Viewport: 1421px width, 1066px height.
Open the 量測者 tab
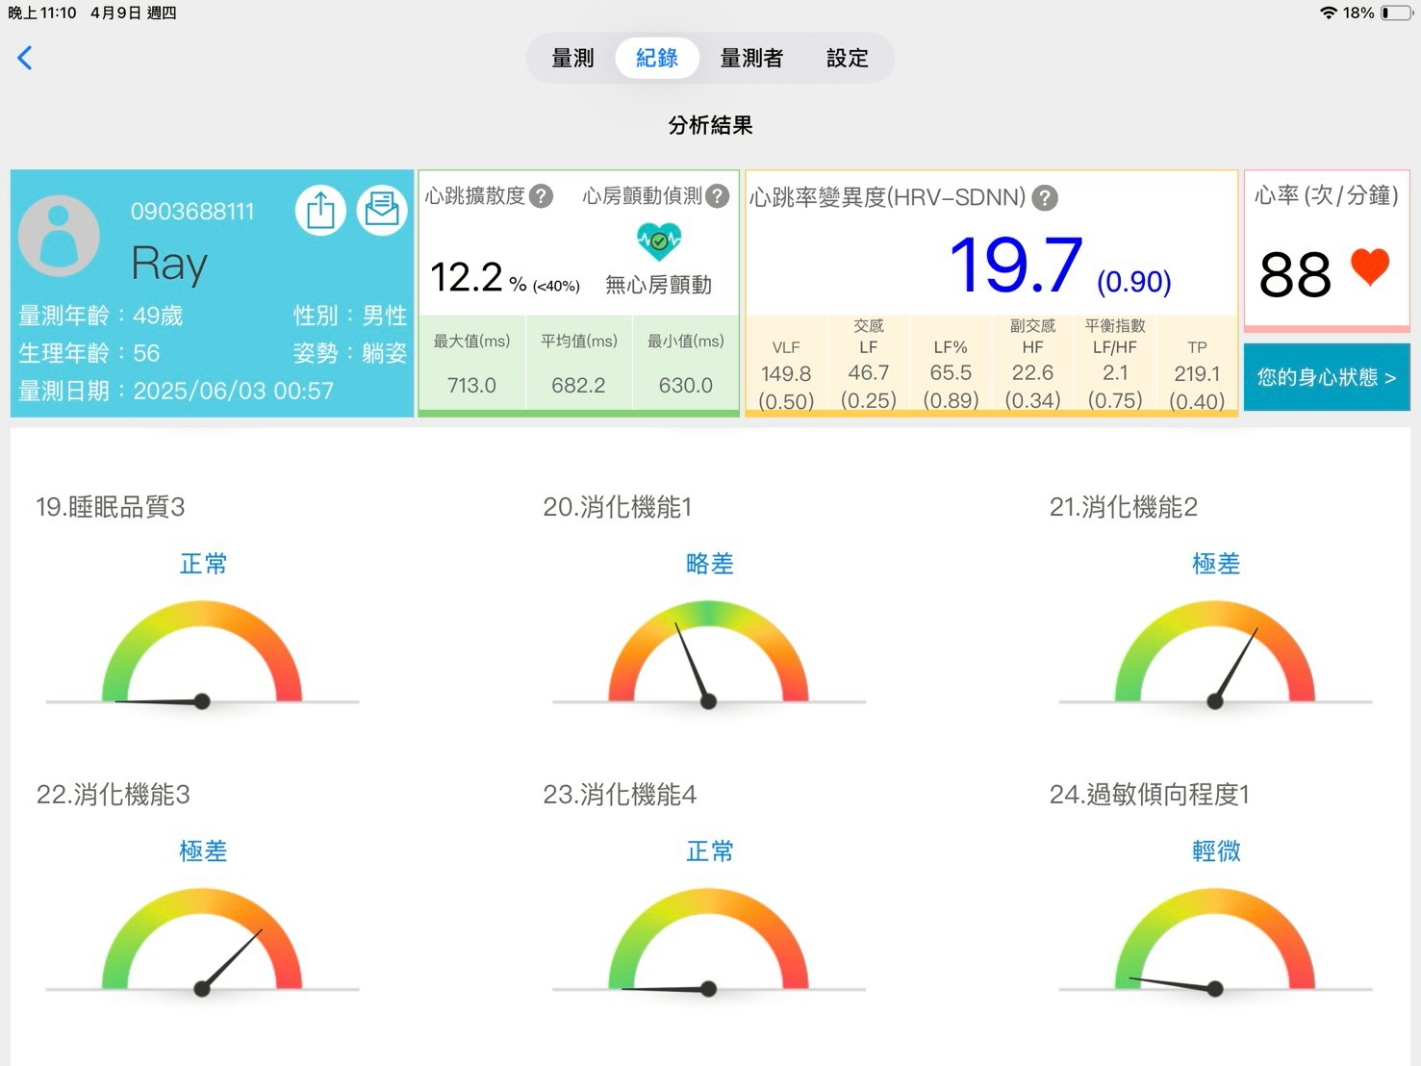pyautogui.click(x=751, y=59)
